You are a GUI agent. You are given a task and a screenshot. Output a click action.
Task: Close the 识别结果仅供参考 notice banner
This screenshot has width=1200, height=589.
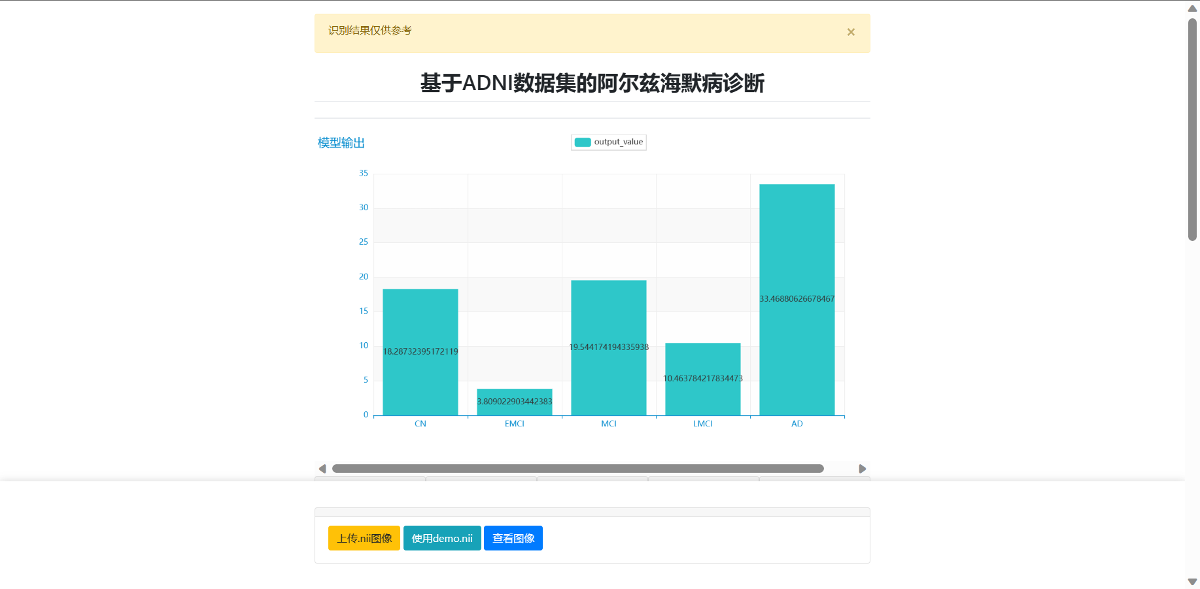(x=851, y=31)
